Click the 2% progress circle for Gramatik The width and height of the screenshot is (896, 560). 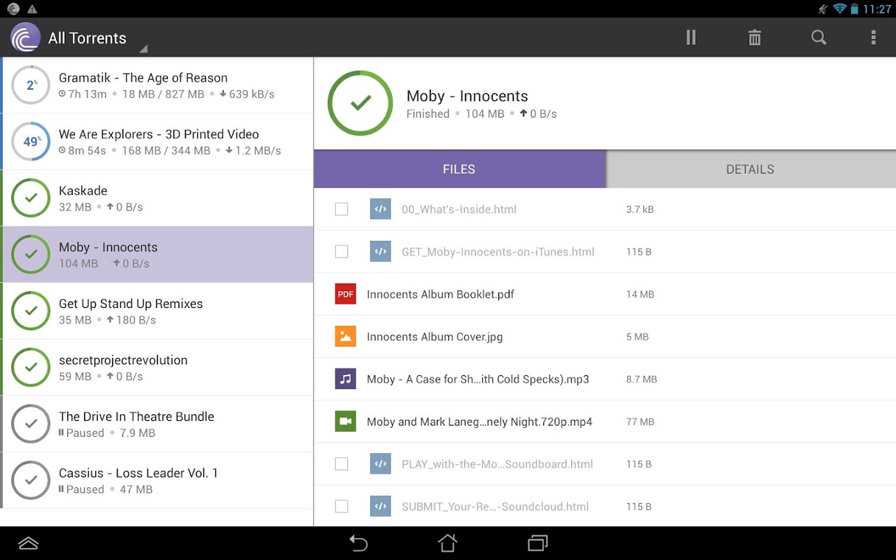31,85
